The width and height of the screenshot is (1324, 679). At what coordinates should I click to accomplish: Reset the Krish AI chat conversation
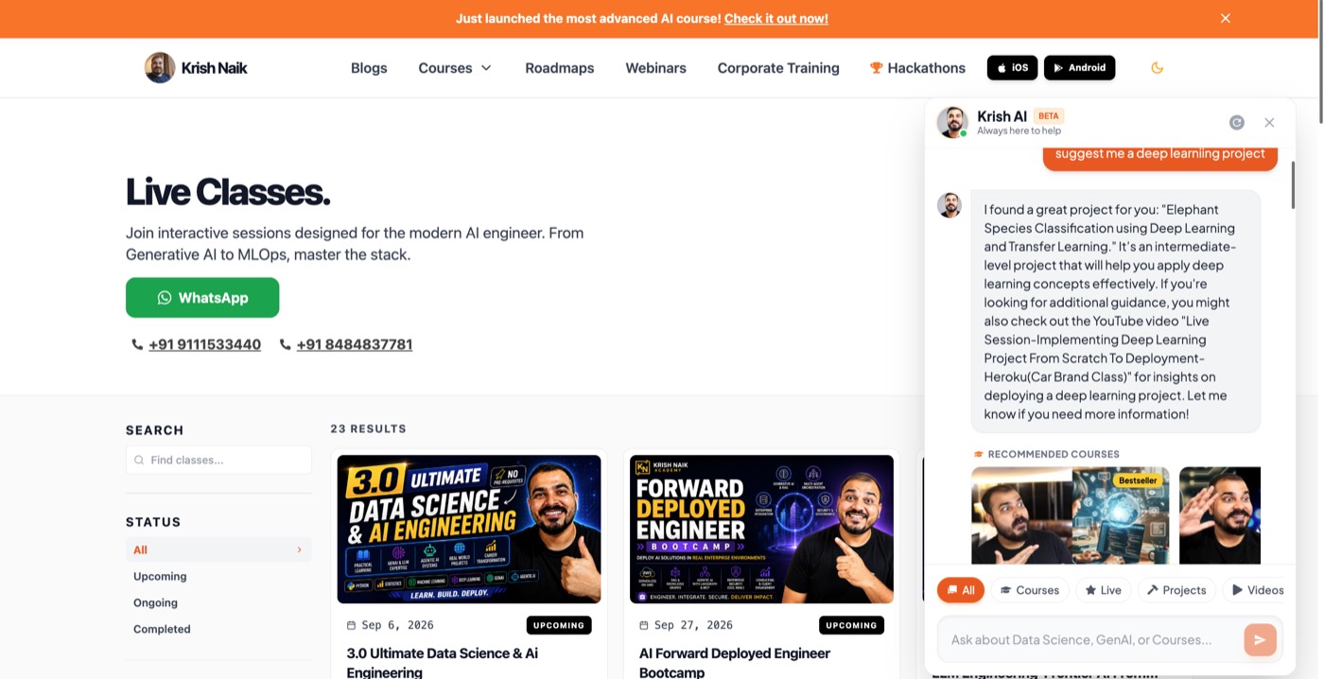[1236, 122]
